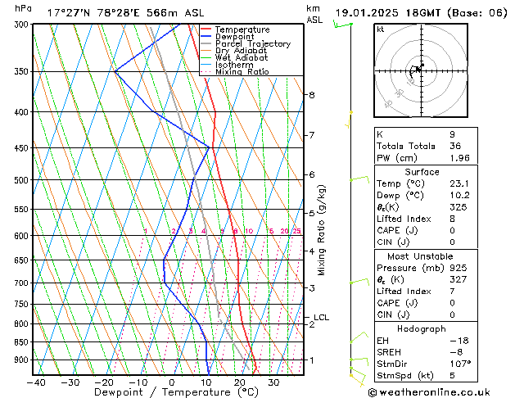Select the kt unit label in hodograph
Screen dimensions: 515x398
click(381, 29)
